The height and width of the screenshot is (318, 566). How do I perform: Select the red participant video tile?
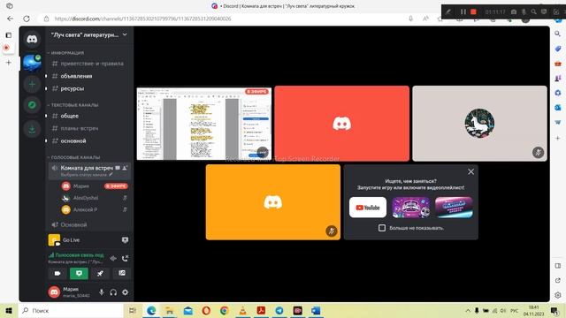click(x=342, y=124)
